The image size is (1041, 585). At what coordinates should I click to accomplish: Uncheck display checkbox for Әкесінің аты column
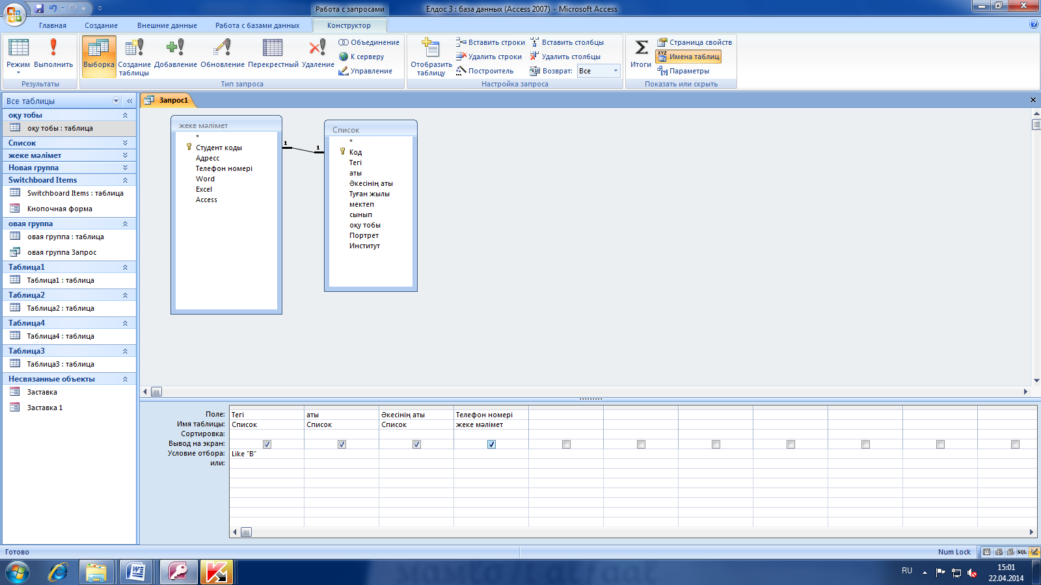point(416,444)
